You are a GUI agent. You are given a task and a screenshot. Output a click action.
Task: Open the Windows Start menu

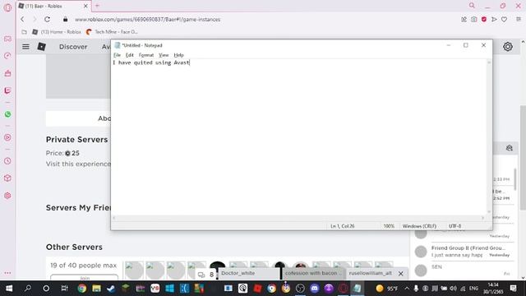tap(9, 289)
